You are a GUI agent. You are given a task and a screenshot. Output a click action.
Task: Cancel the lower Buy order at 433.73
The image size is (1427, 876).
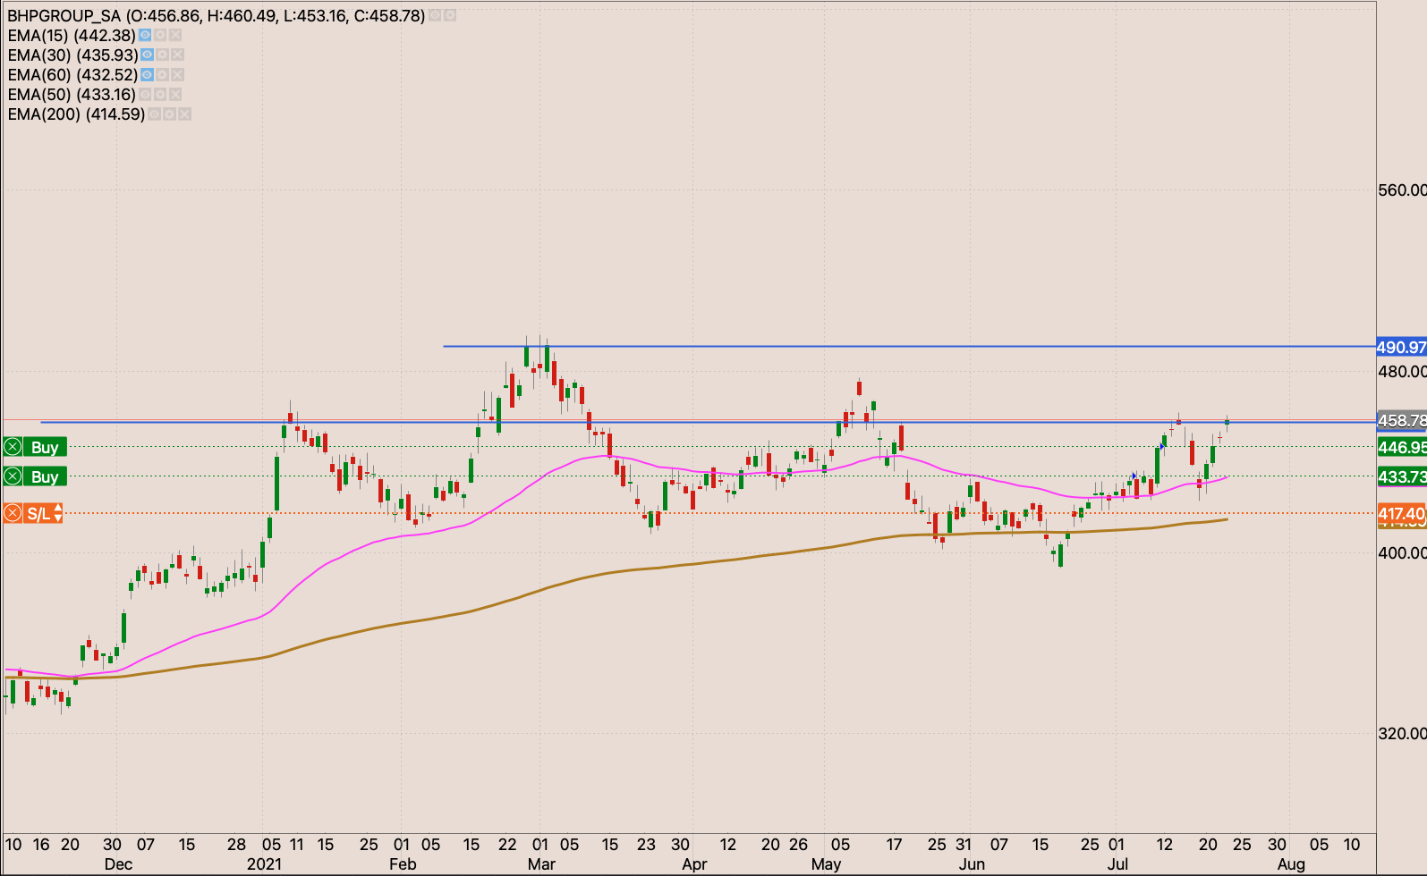(x=13, y=476)
